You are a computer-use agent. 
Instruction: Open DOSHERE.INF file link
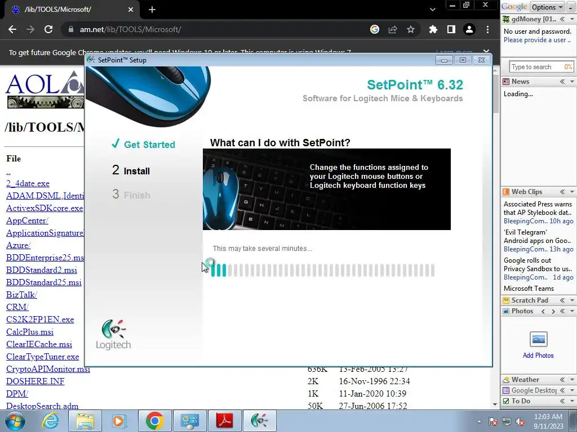35,381
